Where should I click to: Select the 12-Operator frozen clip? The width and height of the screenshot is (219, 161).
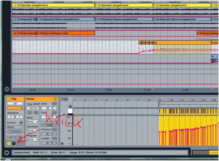pos(53,5)
